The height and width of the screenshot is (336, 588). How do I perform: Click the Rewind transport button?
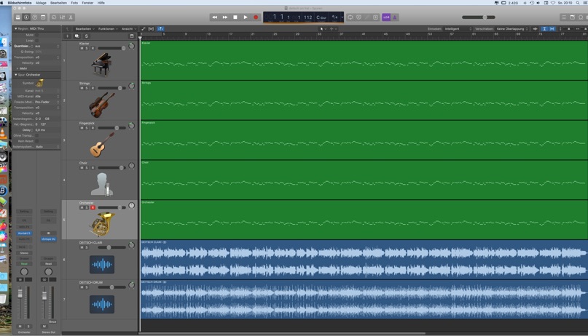point(214,17)
